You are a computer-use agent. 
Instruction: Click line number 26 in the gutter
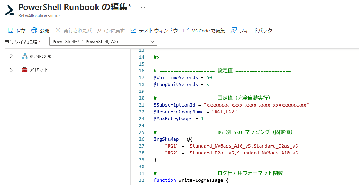click(x=142, y=139)
